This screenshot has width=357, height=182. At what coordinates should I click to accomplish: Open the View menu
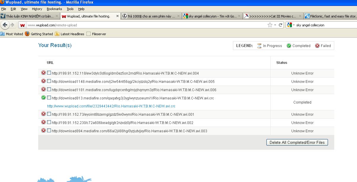(24, 9)
